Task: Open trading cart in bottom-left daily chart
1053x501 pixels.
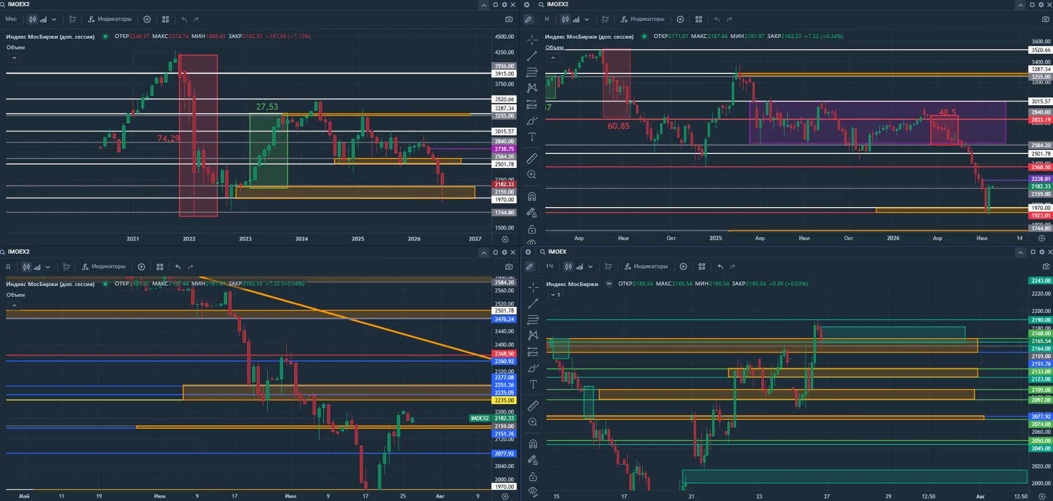Action: click(x=66, y=267)
